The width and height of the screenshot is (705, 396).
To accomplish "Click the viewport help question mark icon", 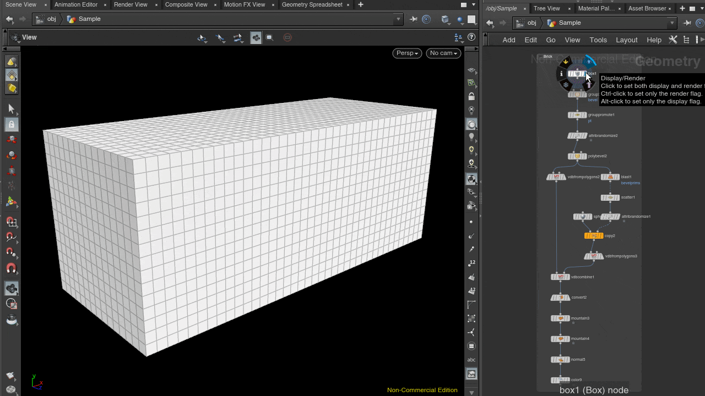I will [471, 37].
